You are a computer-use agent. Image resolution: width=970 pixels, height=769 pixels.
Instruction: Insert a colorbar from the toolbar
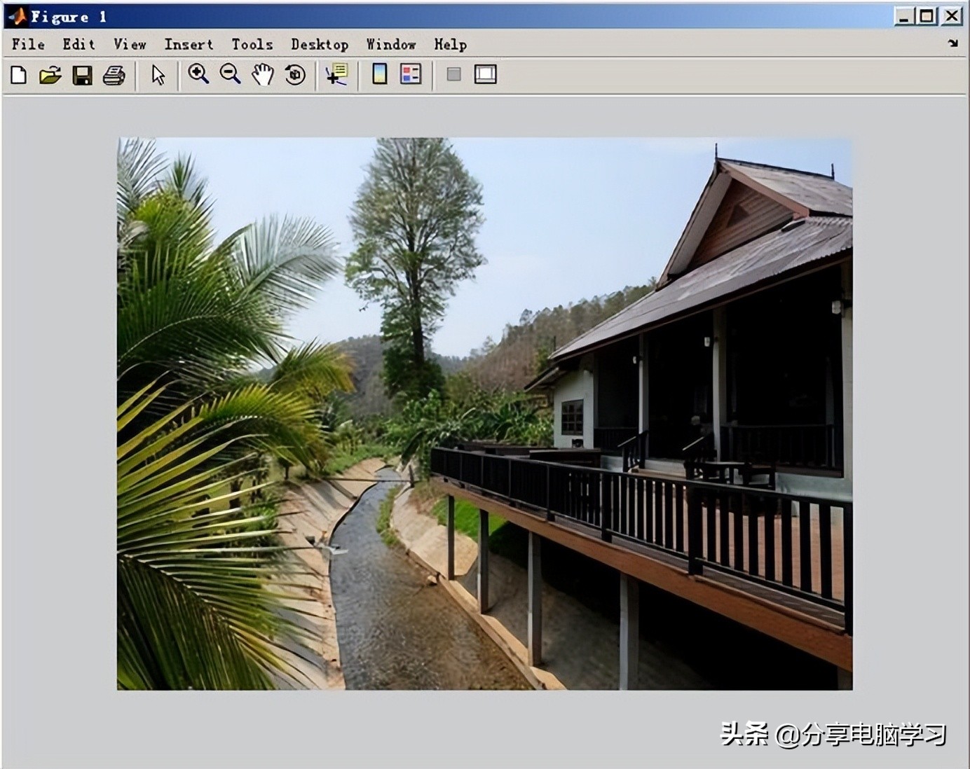tap(379, 74)
